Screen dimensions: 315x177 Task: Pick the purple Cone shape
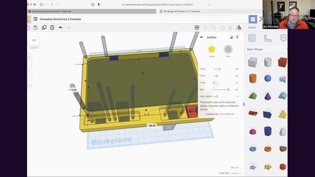268,96
